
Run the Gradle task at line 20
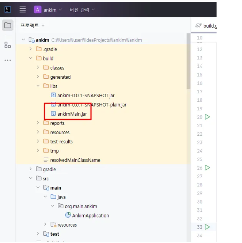coord(207,117)
